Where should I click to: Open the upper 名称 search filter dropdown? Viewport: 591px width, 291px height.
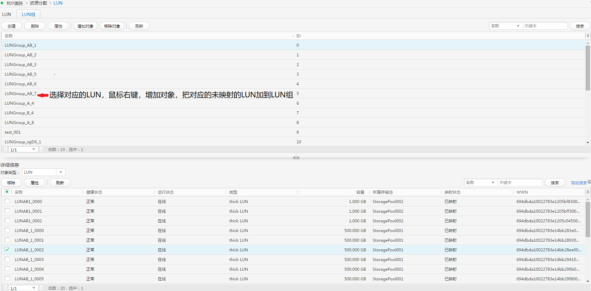(x=506, y=26)
